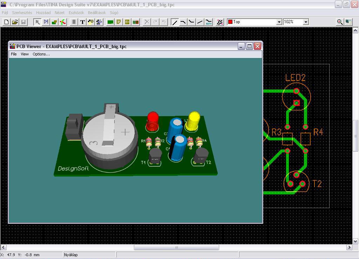This screenshot has height=259, width=359.
Task: Click the blue component symbol icon
Action: pos(99,22)
